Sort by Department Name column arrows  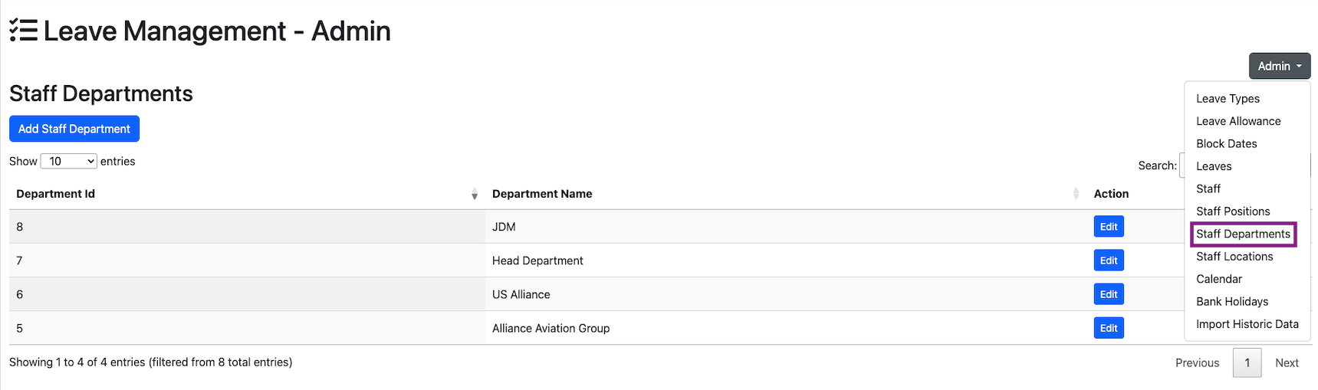(1076, 195)
